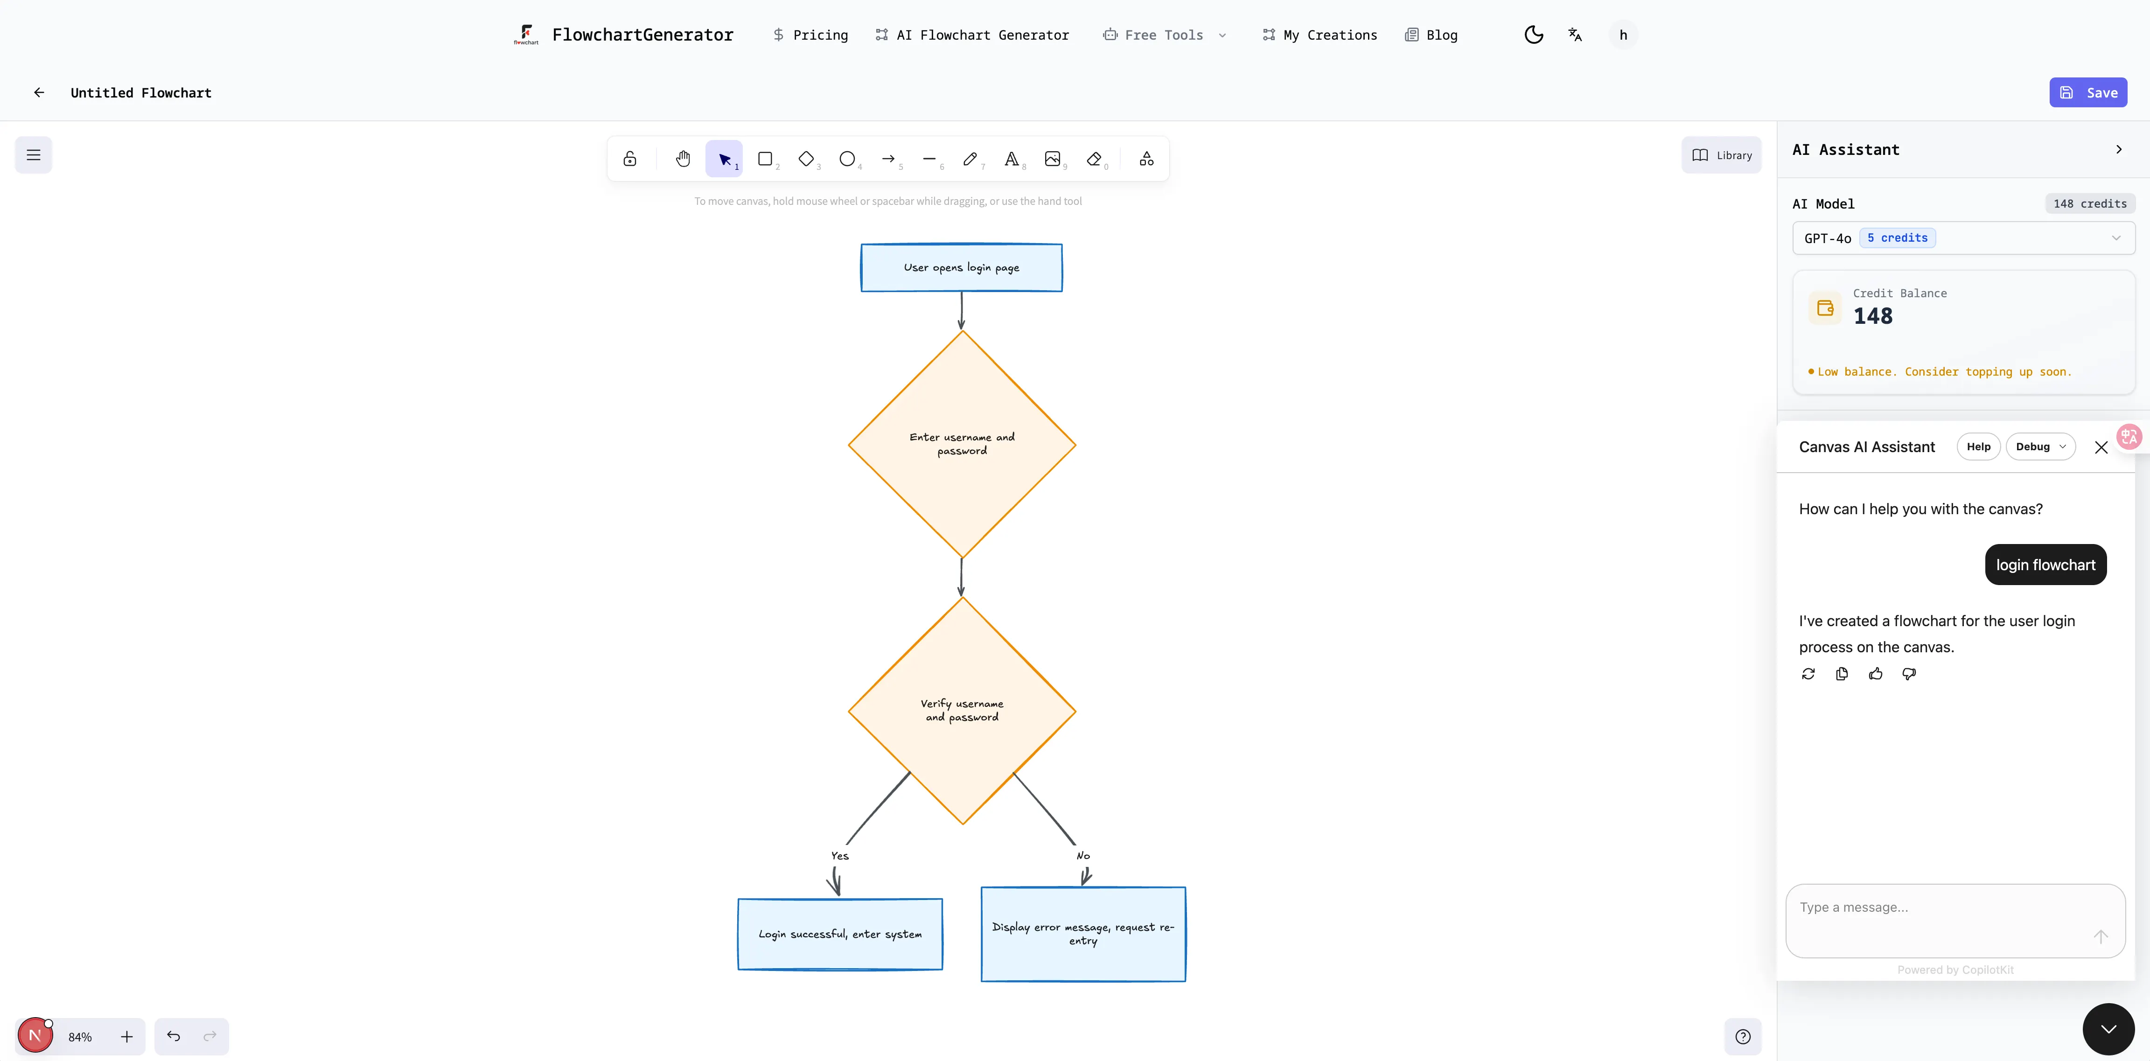The height and width of the screenshot is (1061, 2150).
Task: Select the arrow connector tool
Action: pos(888,159)
